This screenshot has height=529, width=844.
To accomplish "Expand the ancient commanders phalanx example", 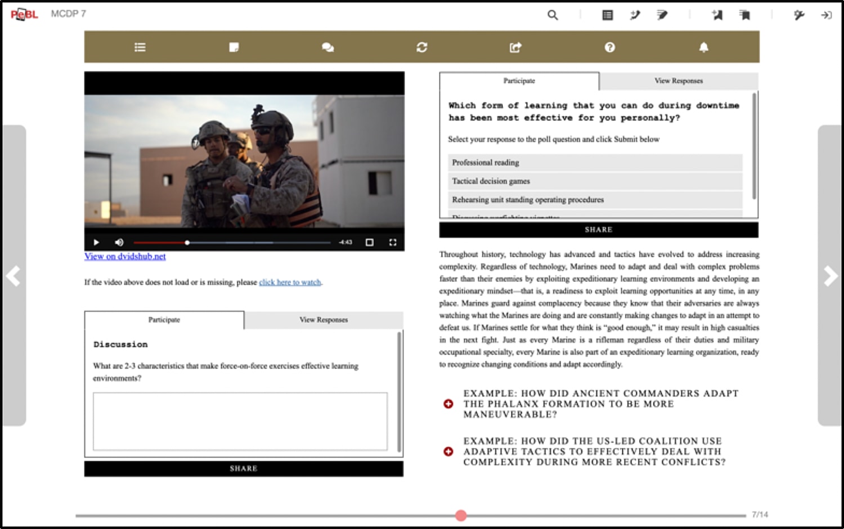I will point(448,404).
